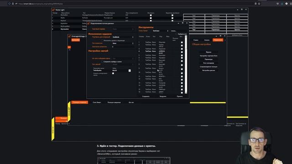Image resolution: width=292 pixels, height=164 pixels.
Task: Check the box for instrument row 8
Action: tap(182, 65)
